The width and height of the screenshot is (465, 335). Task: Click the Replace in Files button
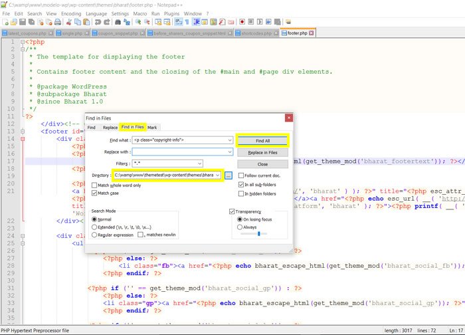tap(262, 152)
